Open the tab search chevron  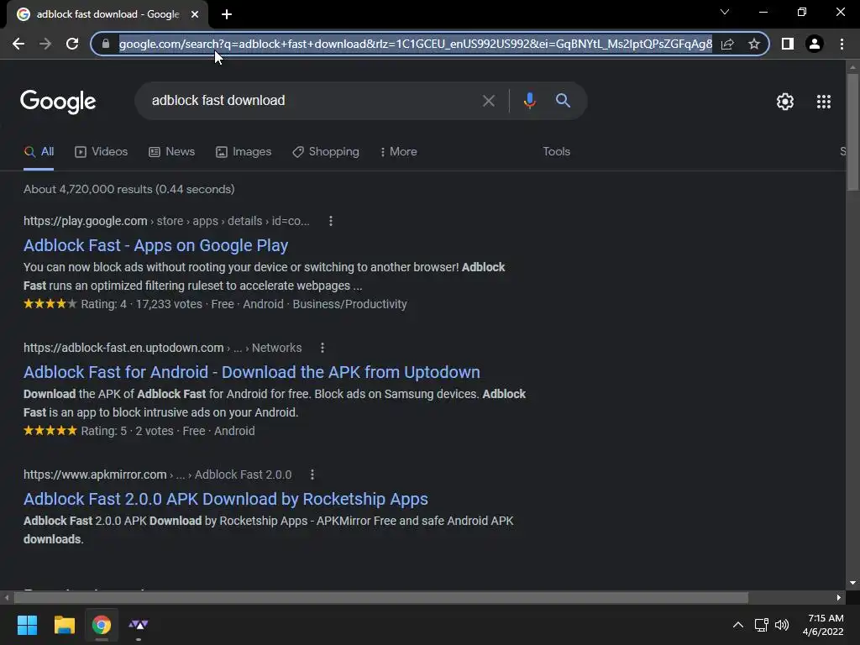coord(725,12)
